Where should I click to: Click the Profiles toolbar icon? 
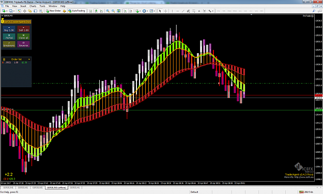point(10,11)
